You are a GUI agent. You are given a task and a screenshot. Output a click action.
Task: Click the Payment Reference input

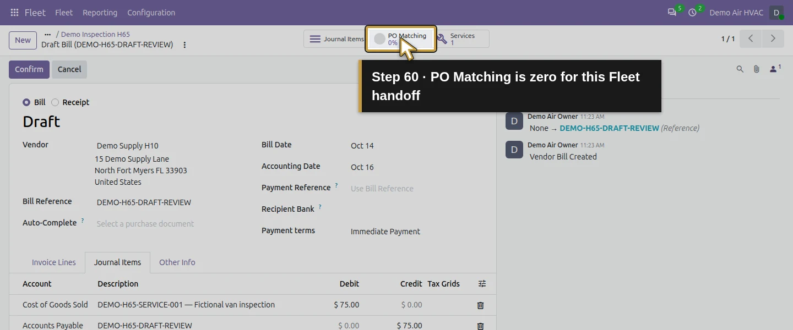pyautogui.click(x=416, y=189)
